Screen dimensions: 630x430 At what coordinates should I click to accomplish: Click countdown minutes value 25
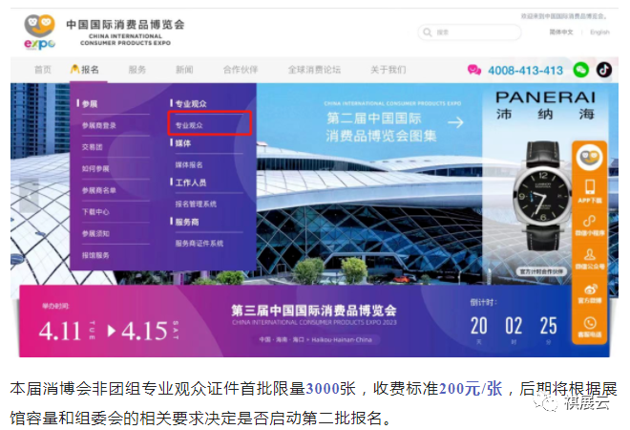tap(548, 326)
